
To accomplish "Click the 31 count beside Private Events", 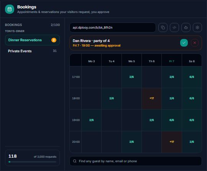I will 55,51.
